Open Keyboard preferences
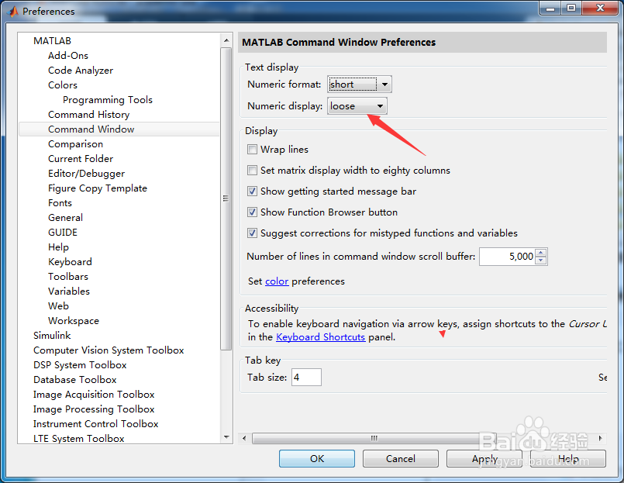Viewport: 624px width, 483px height. point(70,262)
